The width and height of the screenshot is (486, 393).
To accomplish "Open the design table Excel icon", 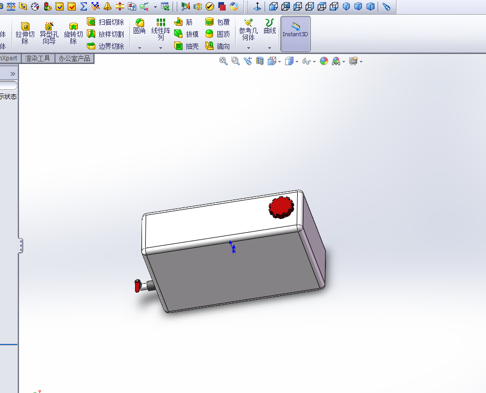I will (x=165, y=6).
